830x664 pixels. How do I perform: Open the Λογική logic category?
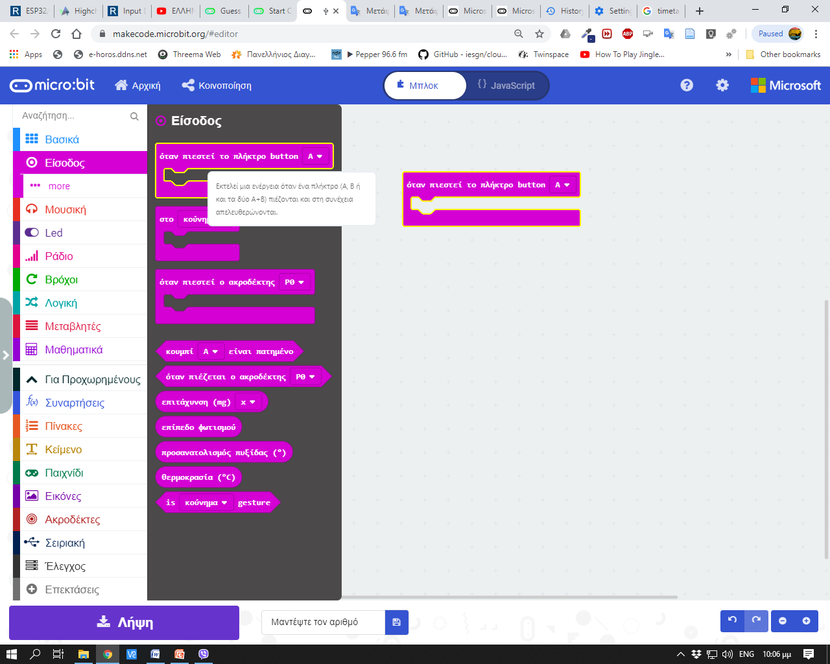tap(80, 303)
